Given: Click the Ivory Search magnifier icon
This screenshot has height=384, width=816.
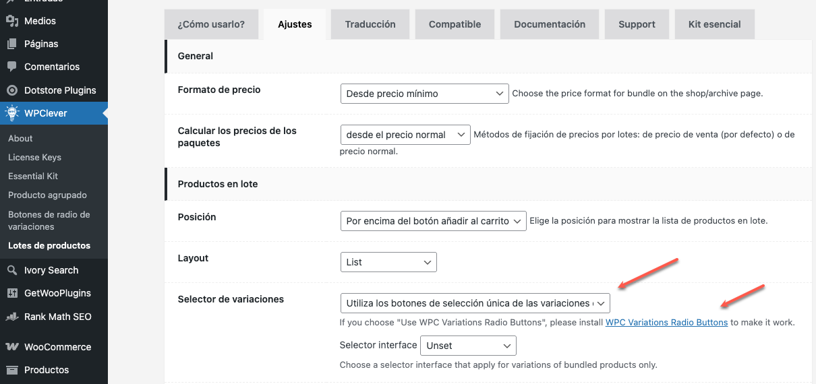Looking at the screenshot, I should point(12,270).
